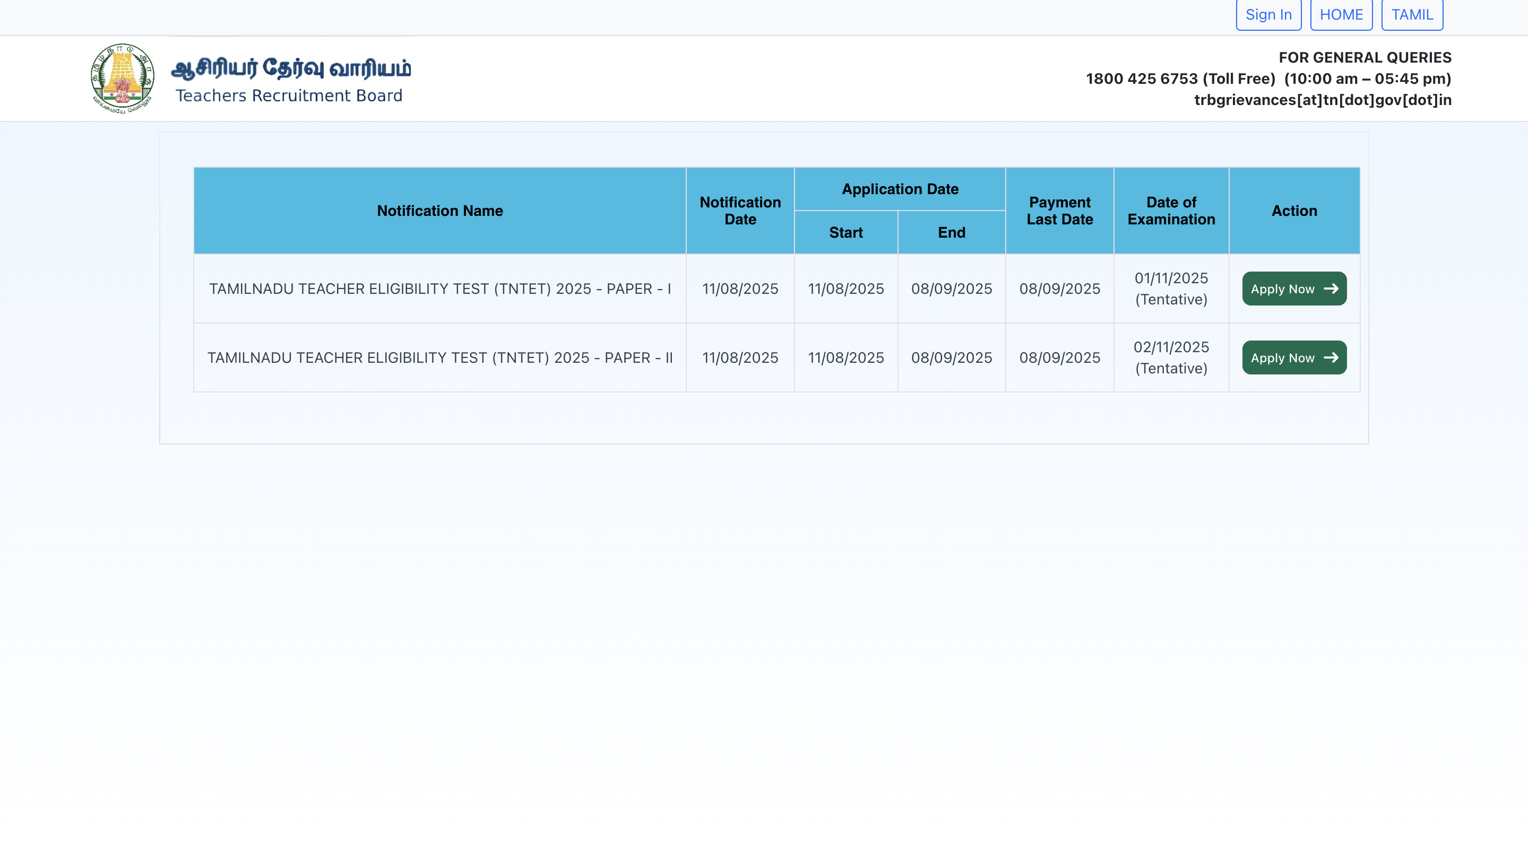Click the Notification Date column header
Screen dimensions: 1528x855
(740, 211)
